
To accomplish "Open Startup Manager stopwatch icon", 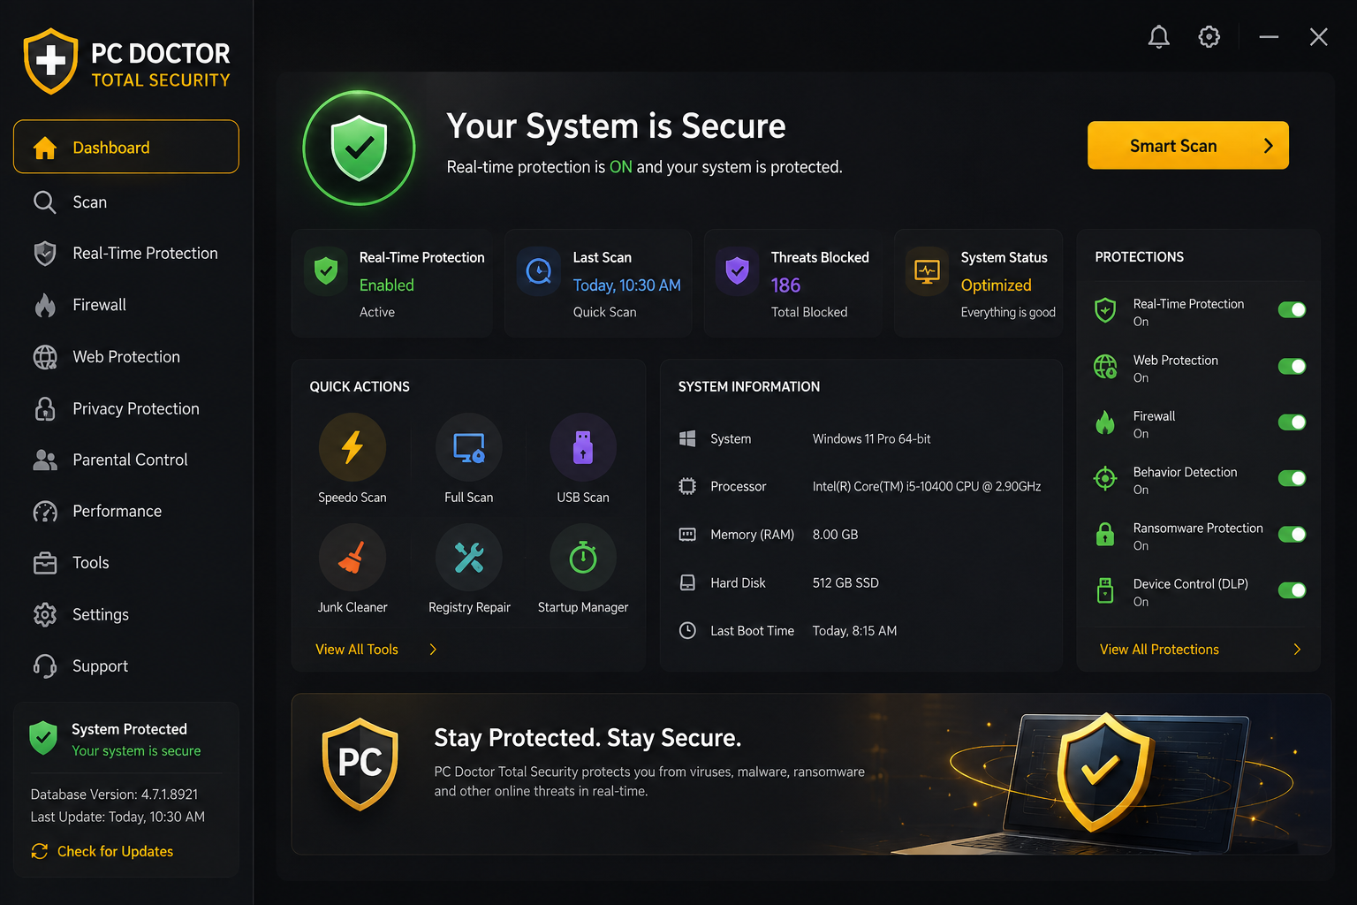I will (x=583, y=557).
